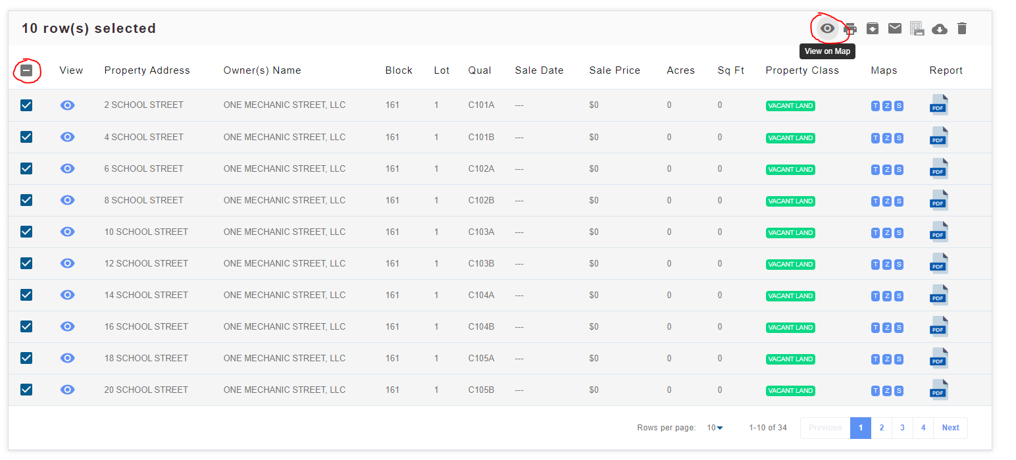Sort by Owner(s) Name column header
This screenshot has height=460, width=1016.
[262, 70]
